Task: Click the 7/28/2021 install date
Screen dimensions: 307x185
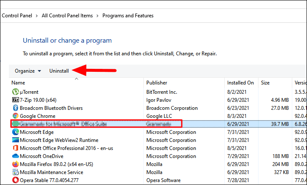Action: tap(238, 180)
